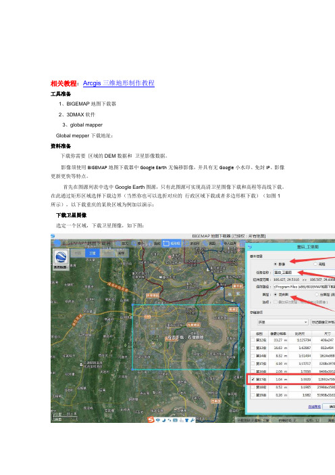Click the BIGEMAP logo in the toolbar
Viewport: 335px width, 475px height.
[x=57, y=244]
